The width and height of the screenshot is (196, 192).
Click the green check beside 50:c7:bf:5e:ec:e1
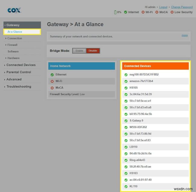pyautogui.click(x=126, y=101)
